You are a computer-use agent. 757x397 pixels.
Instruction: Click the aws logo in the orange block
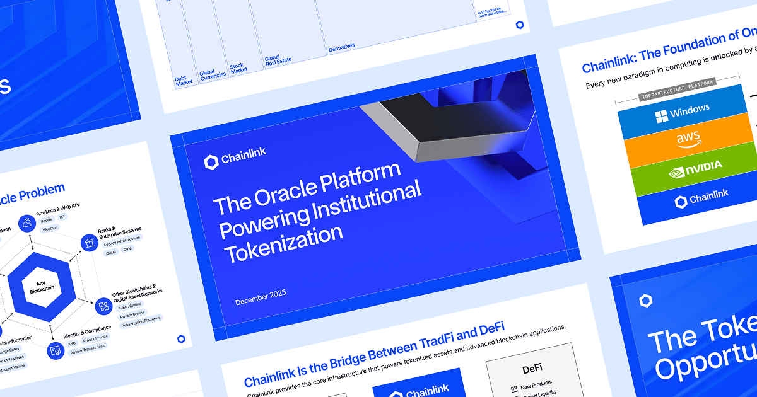(x=689, y=141)
